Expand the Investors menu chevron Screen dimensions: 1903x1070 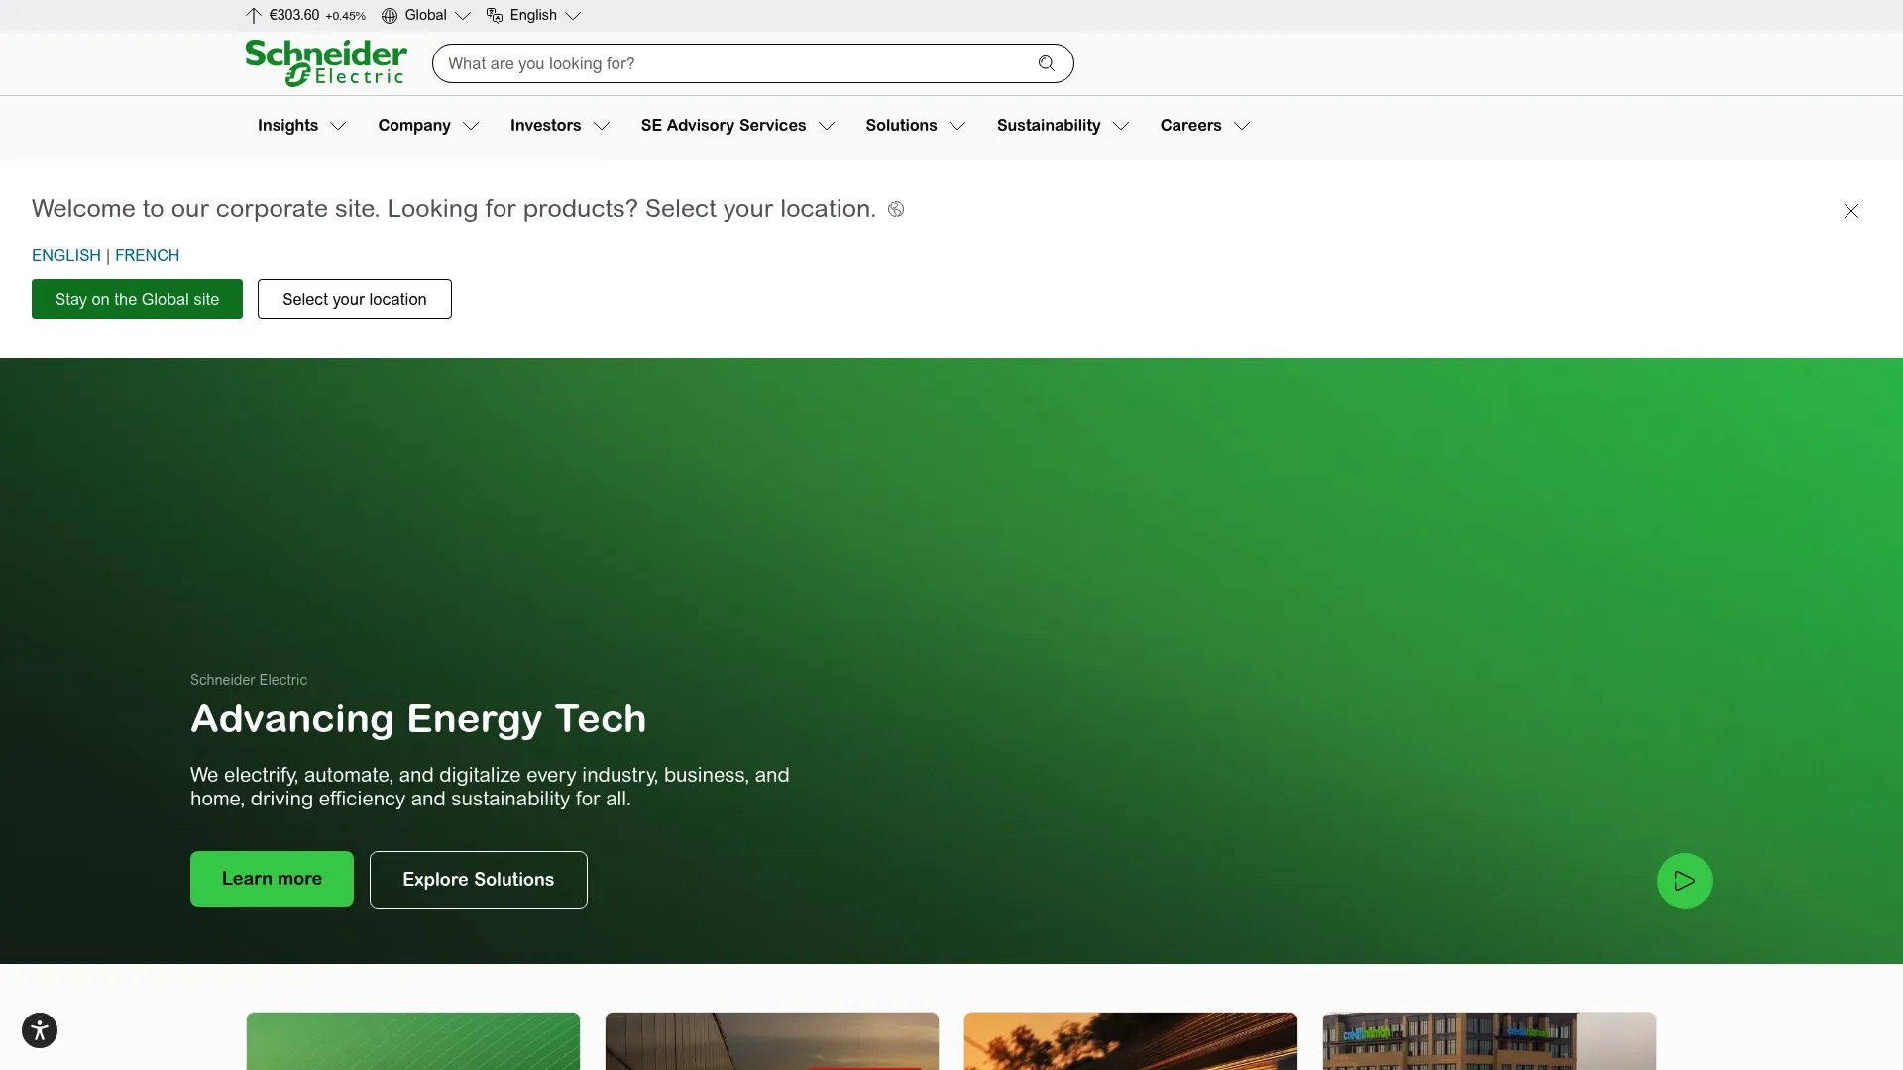tap(602, 126)
